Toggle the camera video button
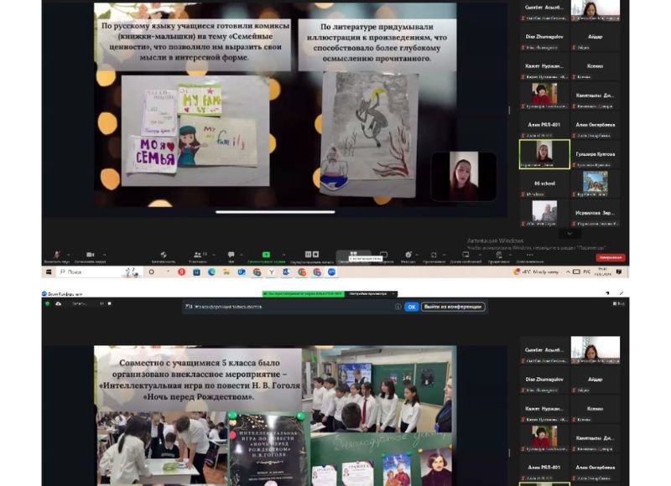Image resolution: width=671 pixels, height=486 pixels. point(90,254)
